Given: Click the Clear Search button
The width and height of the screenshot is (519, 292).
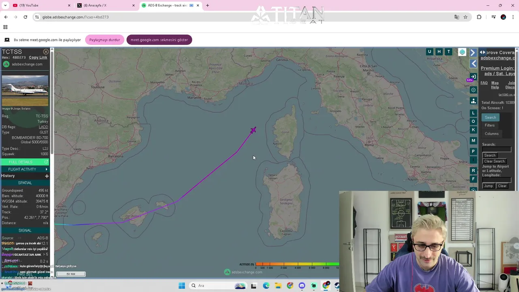Looking at the screenshot, I should pos(494,161).
